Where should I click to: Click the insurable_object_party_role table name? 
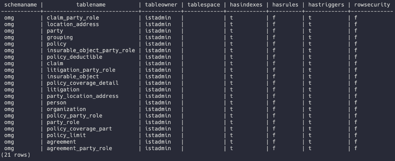click(x=91, y=50)
